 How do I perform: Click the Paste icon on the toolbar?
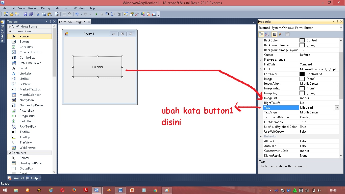tap(50, 14)
